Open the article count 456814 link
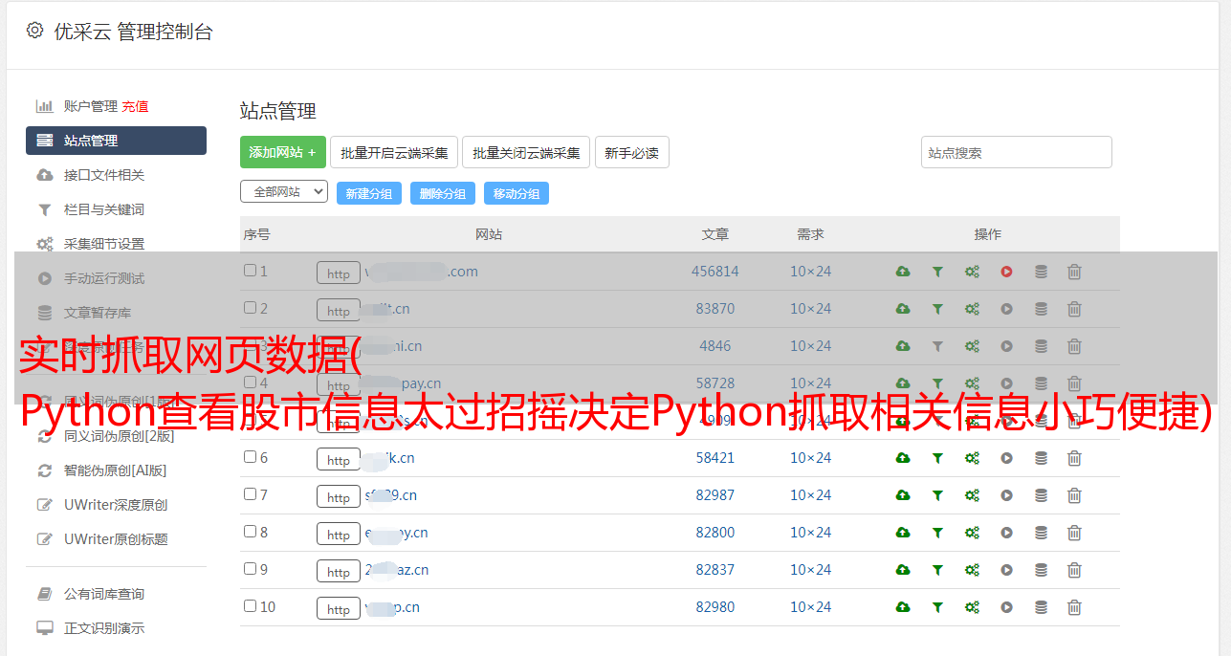Screen dimensions: 1231x656 [x=715, y=272]
